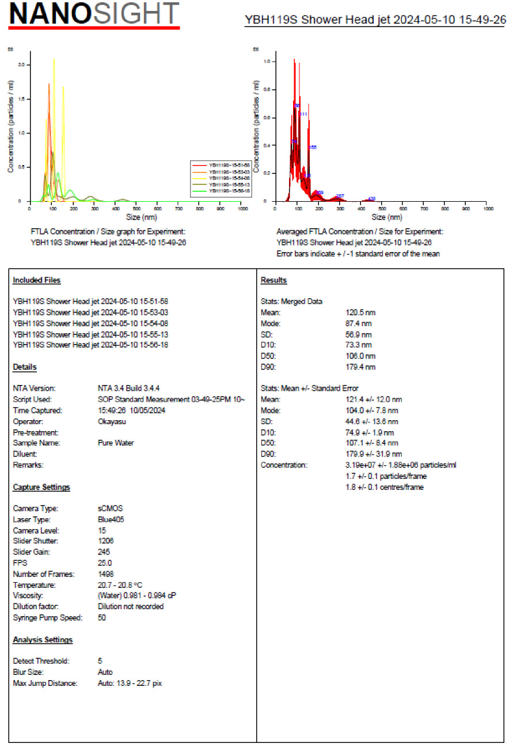The height and width of the screenshot is (751, 513).
Task: Click the 'Detect Threshold:' label
Action: point(41,661)
